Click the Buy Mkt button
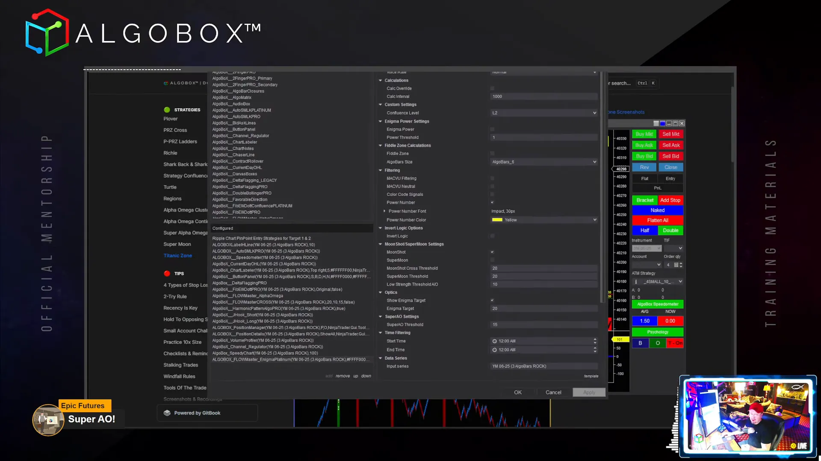Screen dimensions: 821x461 [644, 134]
